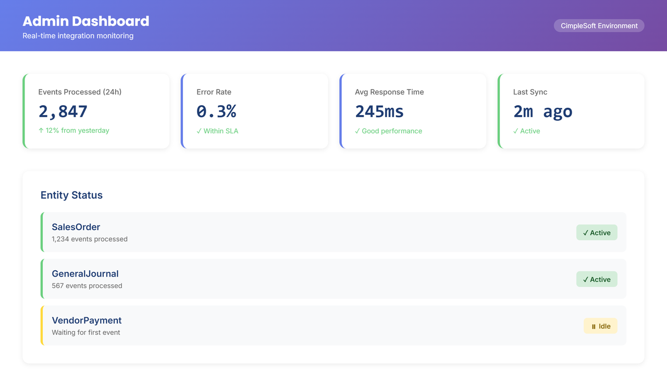Click the CimpleSoft Environment badge
Screen dimensions: 667x375
click(599, 26)
